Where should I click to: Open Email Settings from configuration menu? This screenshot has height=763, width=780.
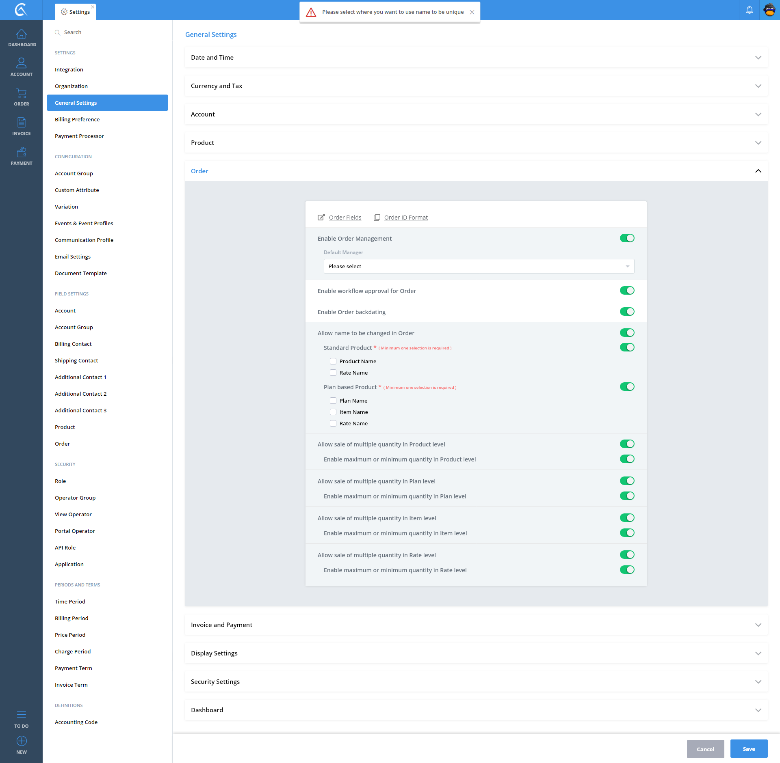pos(73,256)
